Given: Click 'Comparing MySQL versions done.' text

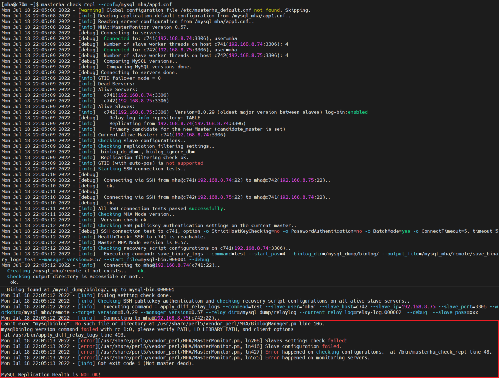Looking at the screenshot, I should coord(149,67).
